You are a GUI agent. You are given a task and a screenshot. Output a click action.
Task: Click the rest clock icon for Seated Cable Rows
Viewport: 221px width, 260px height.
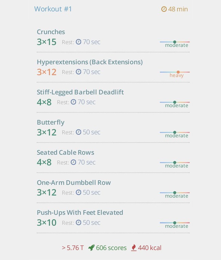click(x=73, y=162)
